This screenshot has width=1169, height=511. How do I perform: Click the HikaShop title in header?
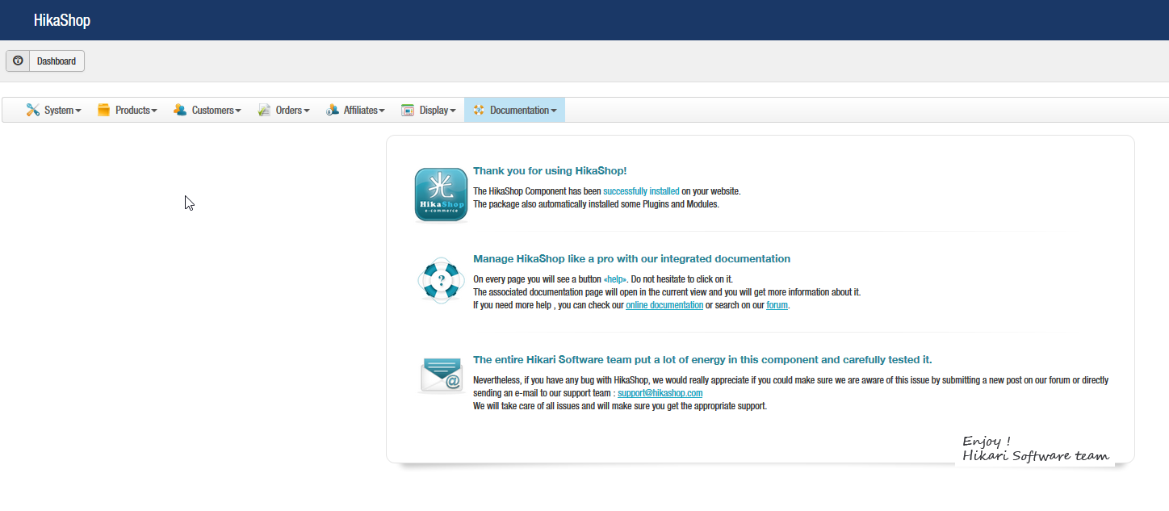(x=62, y=20)
